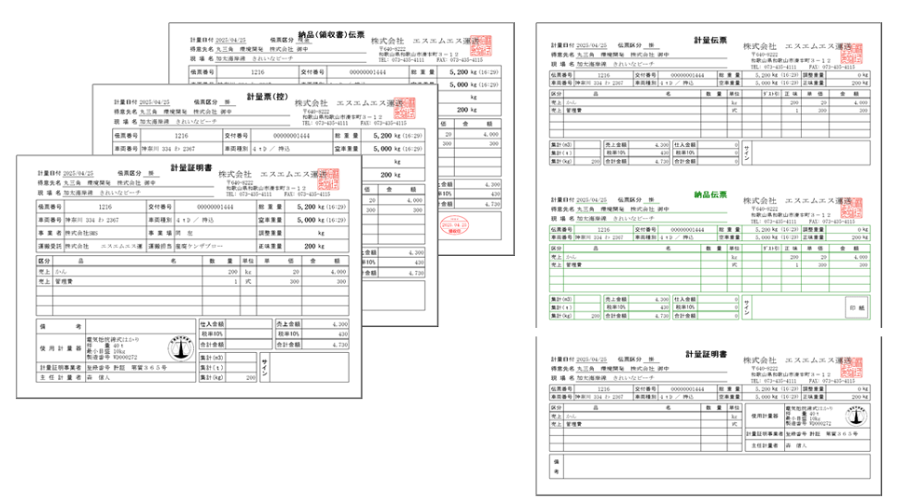Viewport: 897px width, 499px height.
Task: Click かん item row on front stacked 計量証明書
Action: 192,272
